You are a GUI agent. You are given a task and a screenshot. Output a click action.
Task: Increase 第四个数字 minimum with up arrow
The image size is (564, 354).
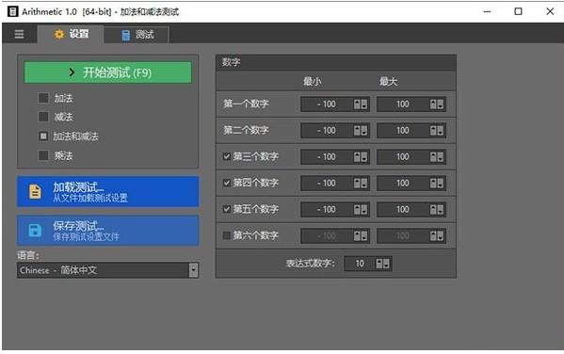pos(357,183)
